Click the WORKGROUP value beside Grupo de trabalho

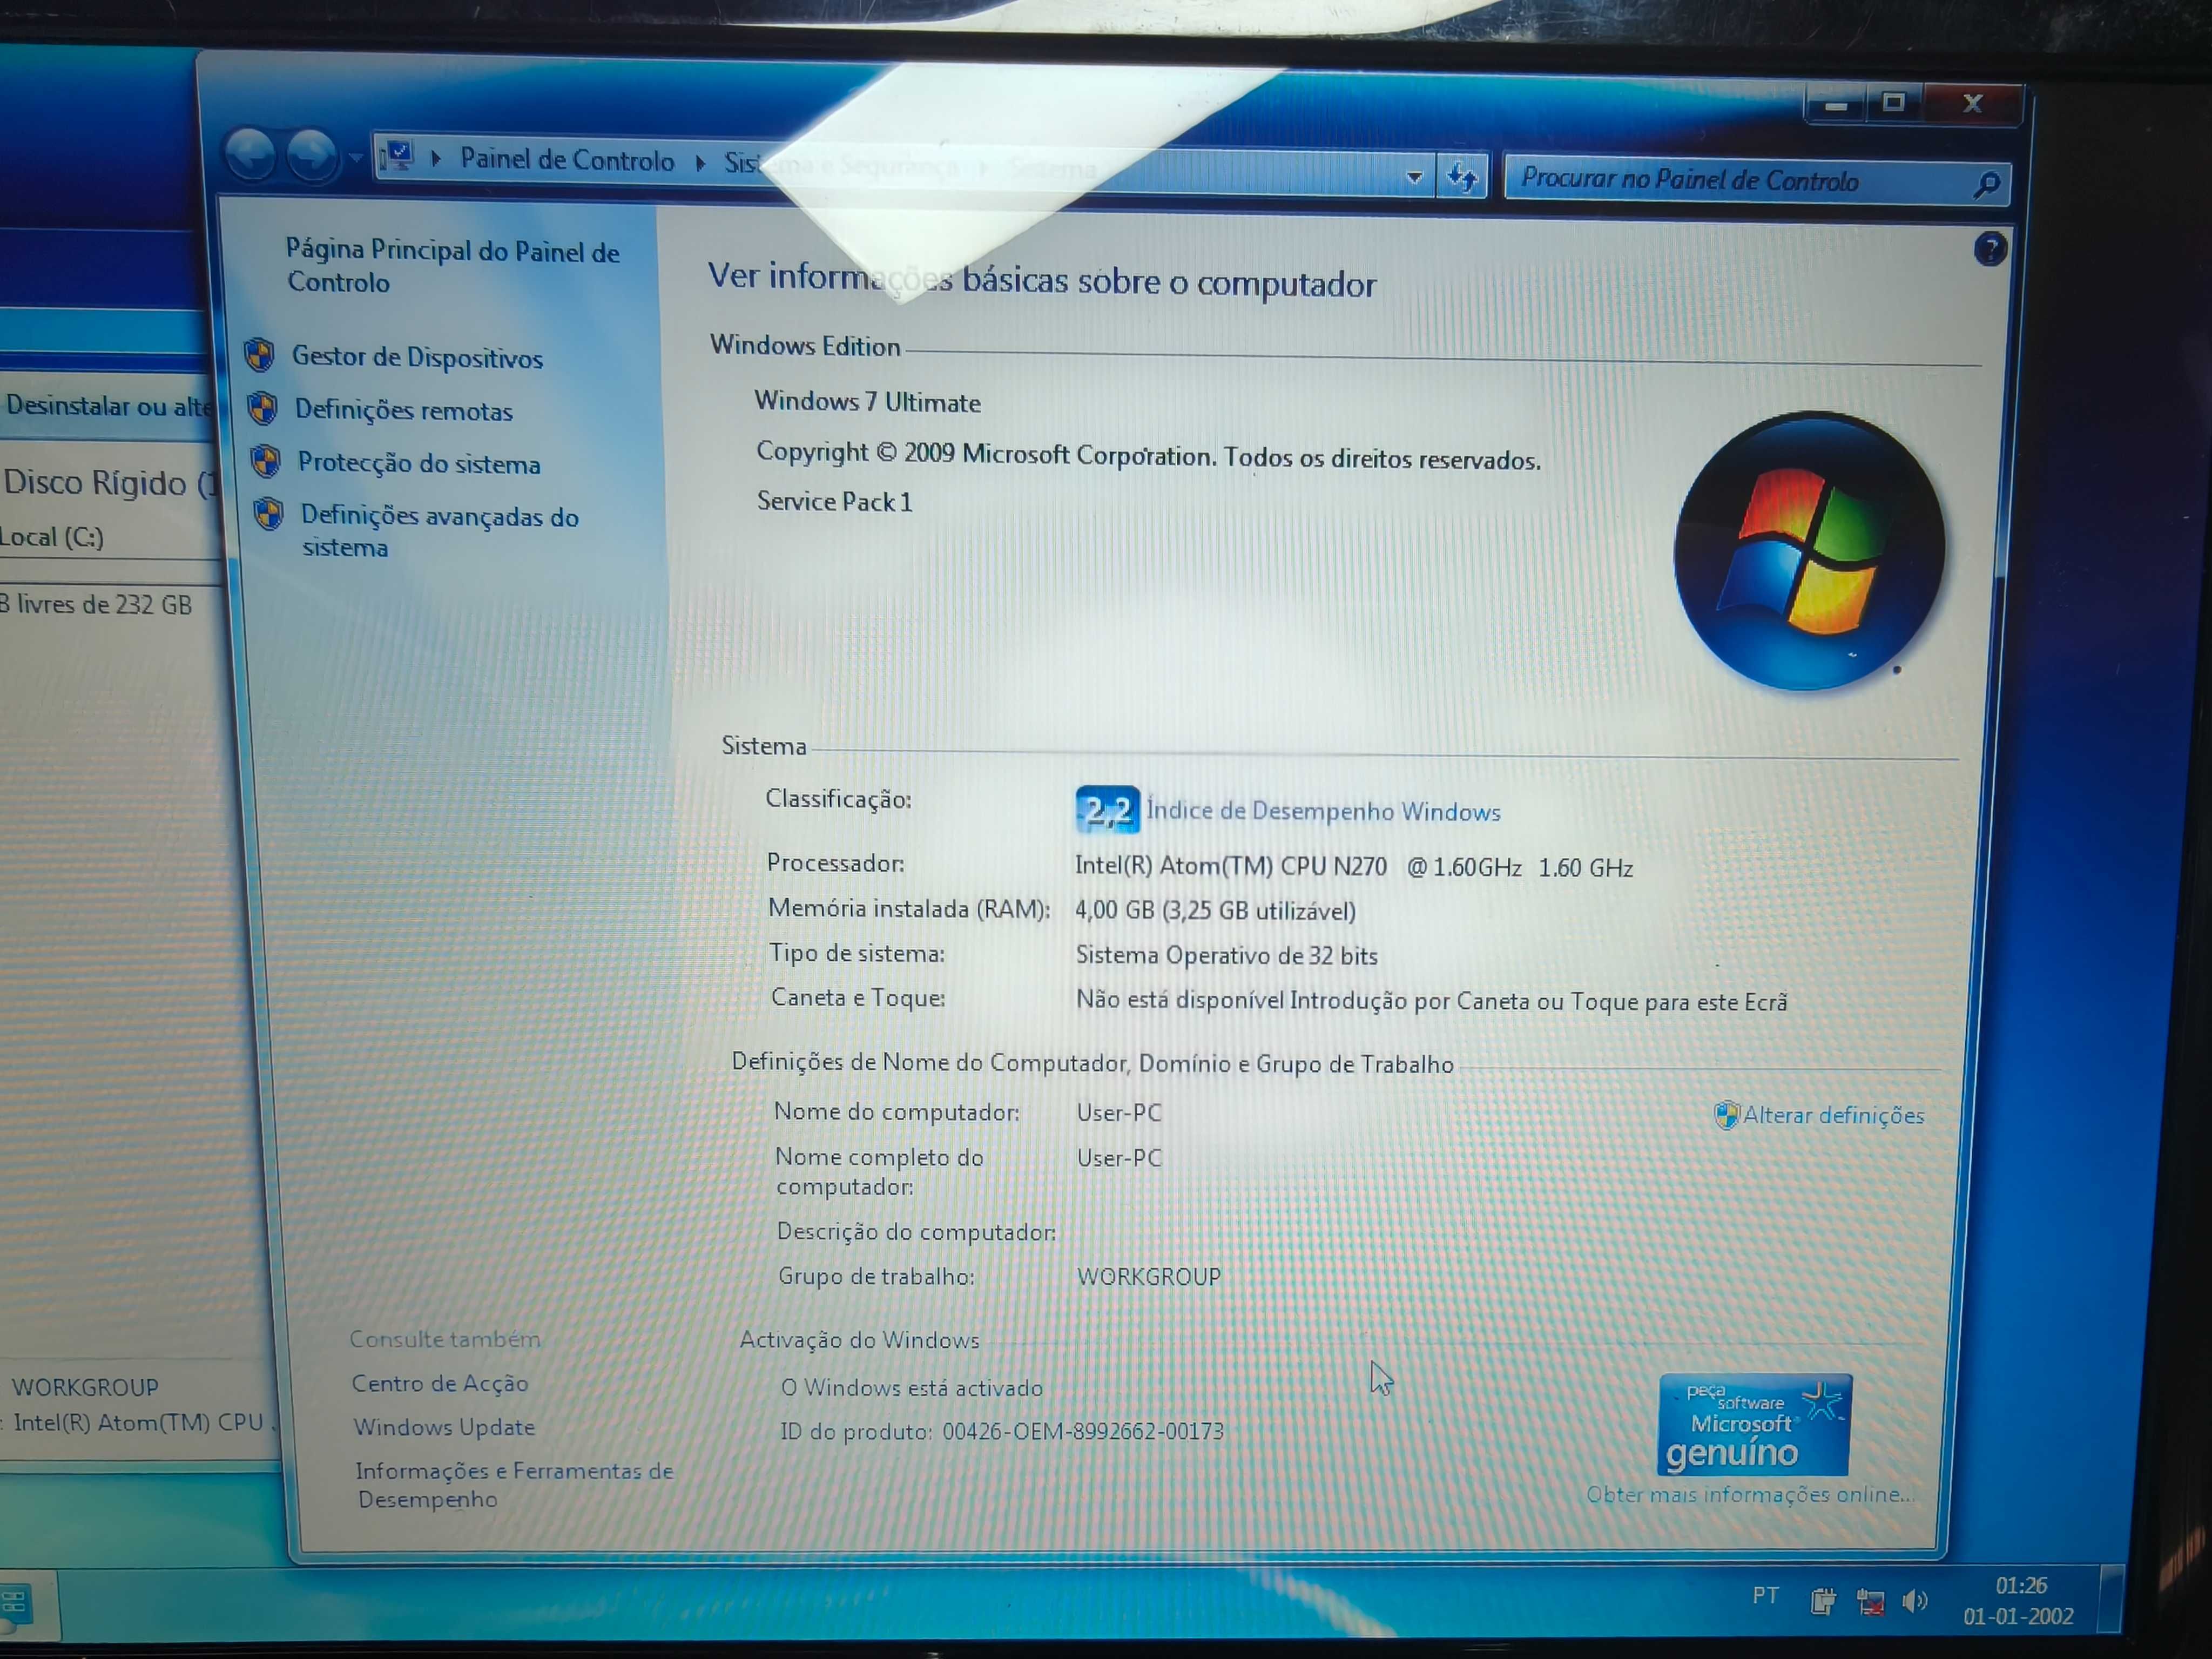coord(1148,1277)
